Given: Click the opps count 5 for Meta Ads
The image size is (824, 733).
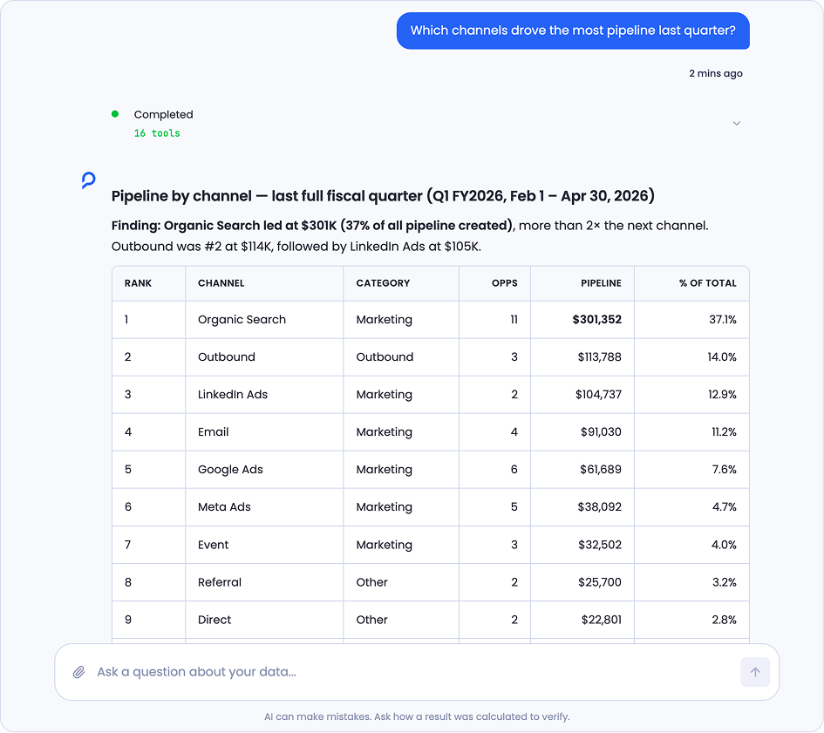Looking at the screenshot, I should pyautogui.click(x=514, y=507).
